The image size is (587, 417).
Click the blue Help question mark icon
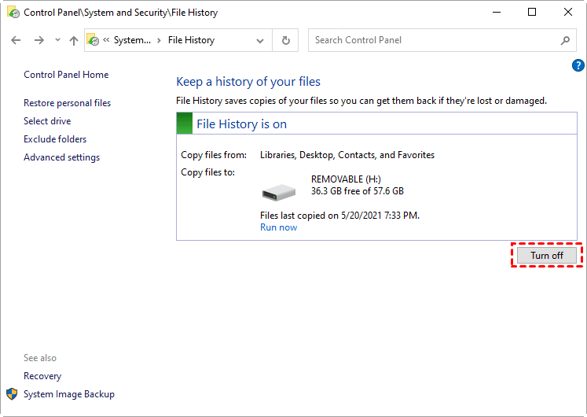point(578,65)
